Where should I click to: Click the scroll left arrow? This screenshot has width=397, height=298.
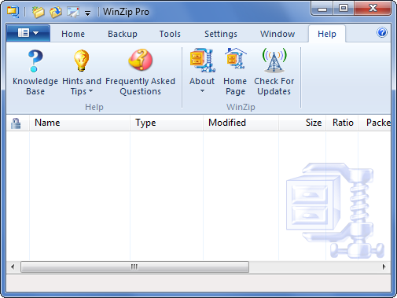click(x=13, y=267)
